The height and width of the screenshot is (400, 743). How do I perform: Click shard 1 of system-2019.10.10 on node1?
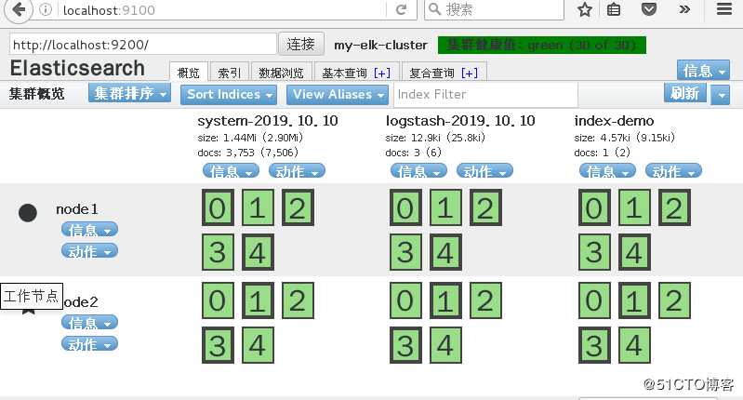click(x=258, y=207)
